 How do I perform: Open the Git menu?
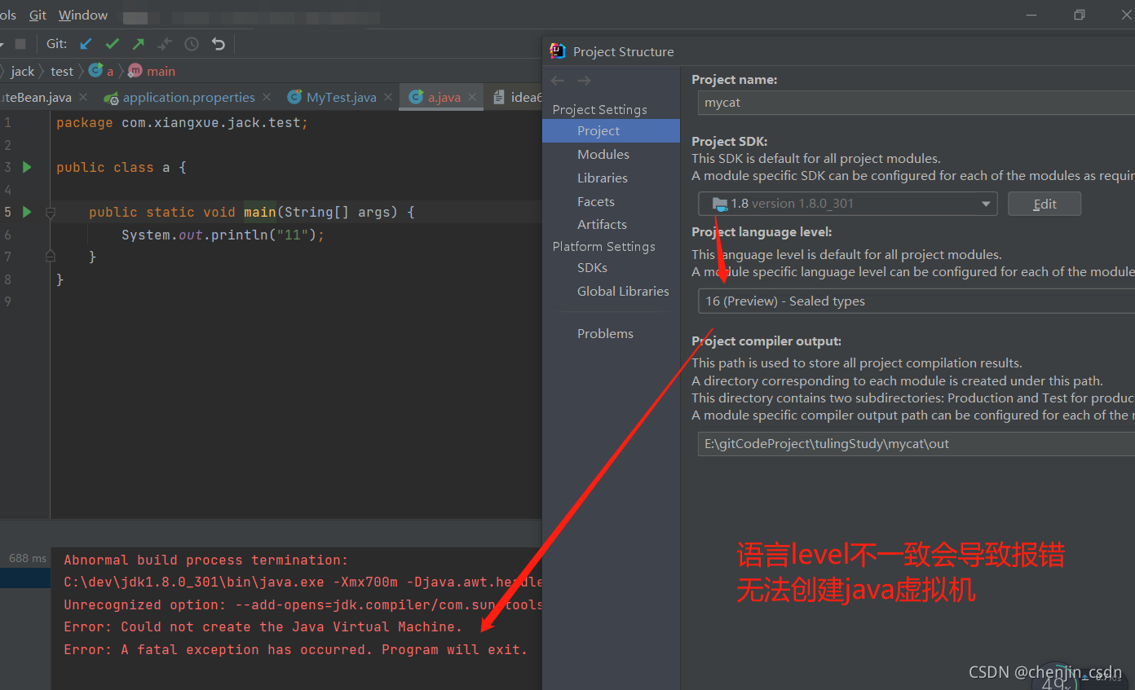38,15
